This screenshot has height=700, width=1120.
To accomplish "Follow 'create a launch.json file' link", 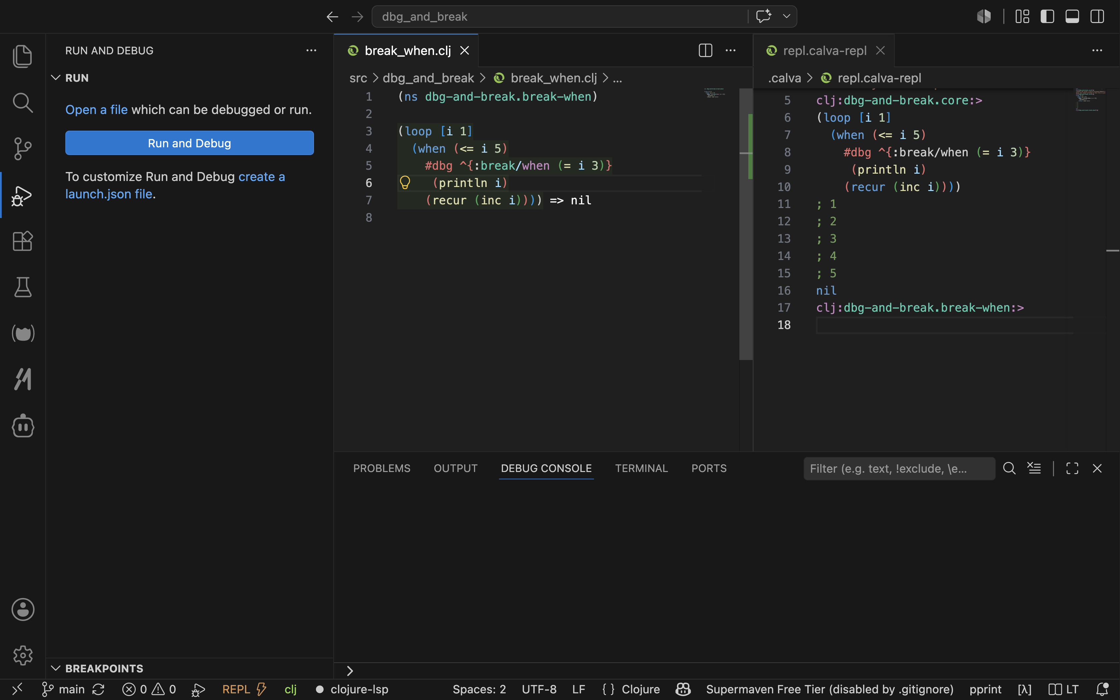I will pos(175,185).
